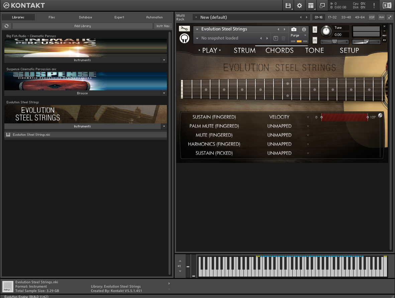The width and height of the screenshot is (395, 298).
Task: Click the Evolution Steel Strings.nki file icon
Action: tap(8, 135)
